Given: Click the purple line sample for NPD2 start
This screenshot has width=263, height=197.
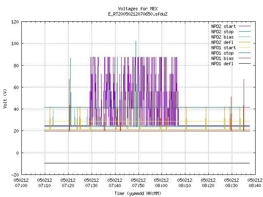Looking at the screenshot, I should pos(245,26).
